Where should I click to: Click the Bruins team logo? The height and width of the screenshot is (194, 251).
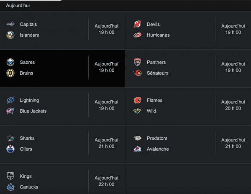click(10, 73)
